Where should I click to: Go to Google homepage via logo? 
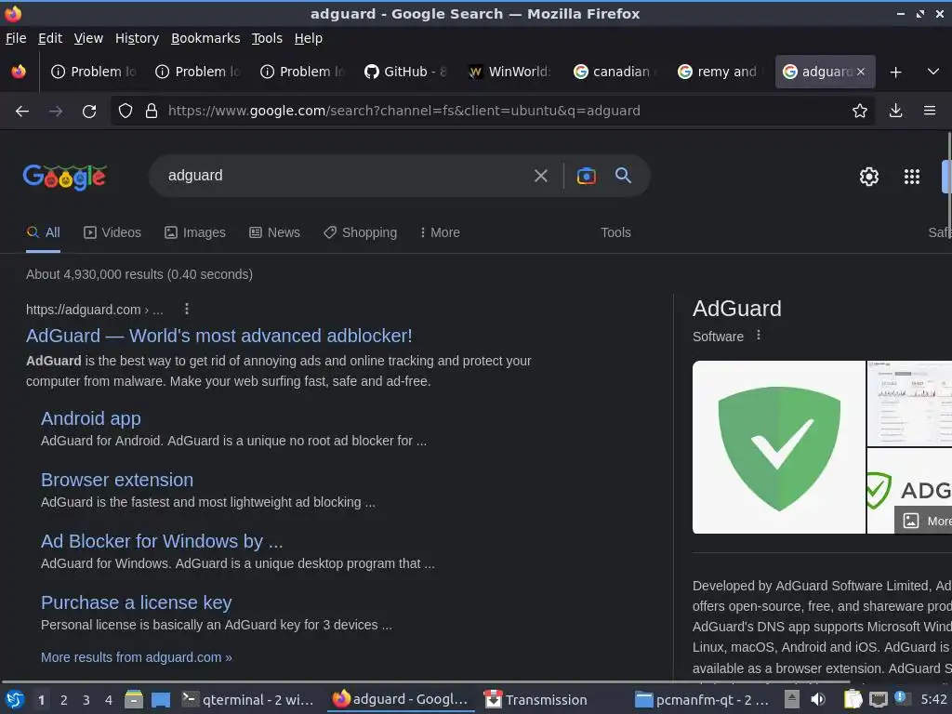64,177
